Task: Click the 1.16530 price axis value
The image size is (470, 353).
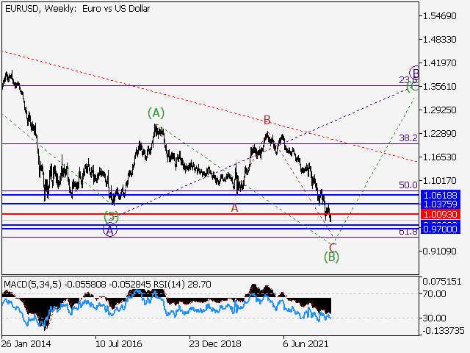Action: click(439, 157)
